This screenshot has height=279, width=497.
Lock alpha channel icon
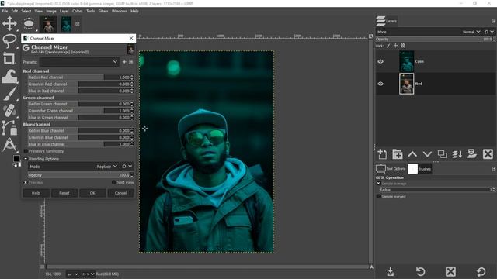pyautogui.click(x=403, y=46)
